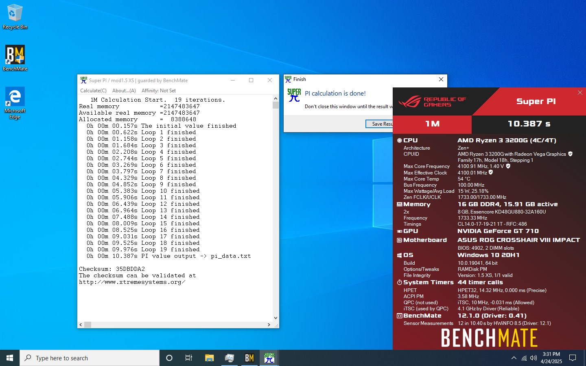Image resolution: width=586 pixels, height=366 pixels.
Task: Click the Checksum: 35DBDDA2 line
Action: tap(112, 269)
